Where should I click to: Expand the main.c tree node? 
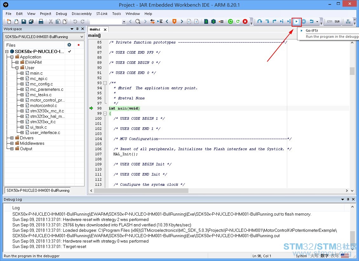pos(22,73)
